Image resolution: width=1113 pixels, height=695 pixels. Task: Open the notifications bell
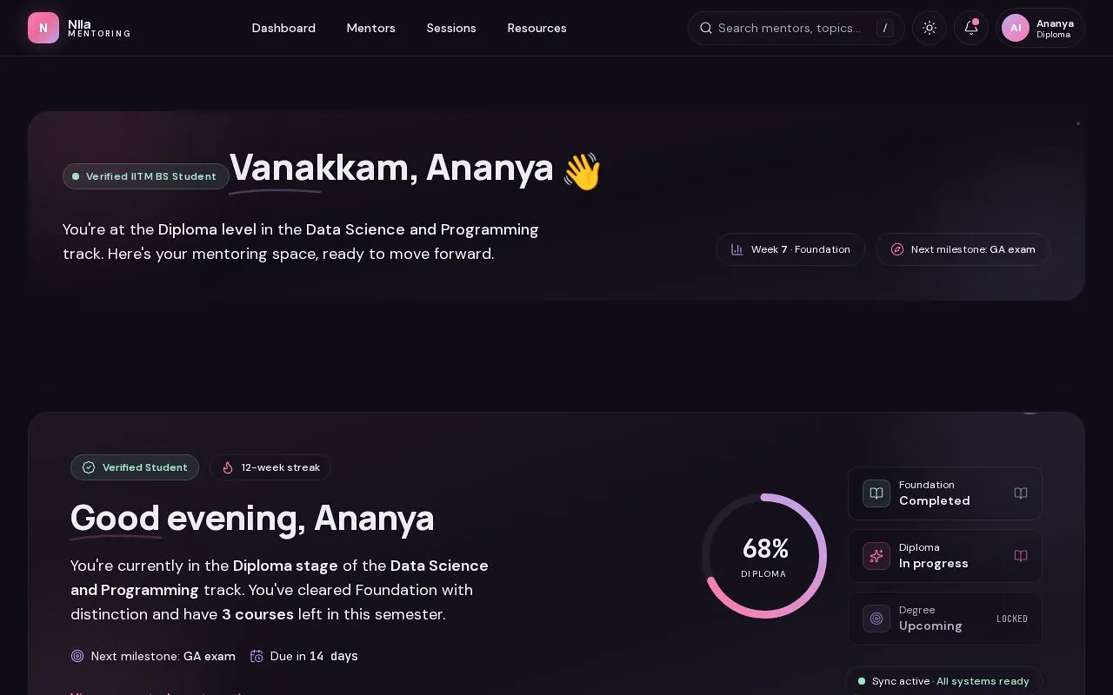click(971, 28)
